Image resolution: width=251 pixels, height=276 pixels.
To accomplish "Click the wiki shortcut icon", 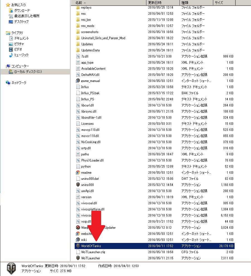I will (x=78, y=240).
